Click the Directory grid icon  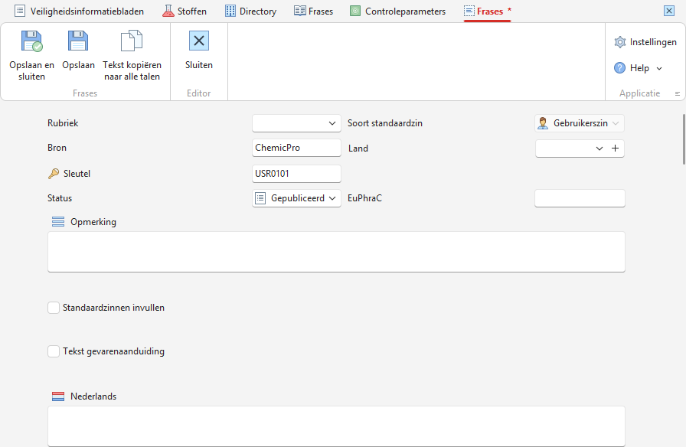coord(230,11)
